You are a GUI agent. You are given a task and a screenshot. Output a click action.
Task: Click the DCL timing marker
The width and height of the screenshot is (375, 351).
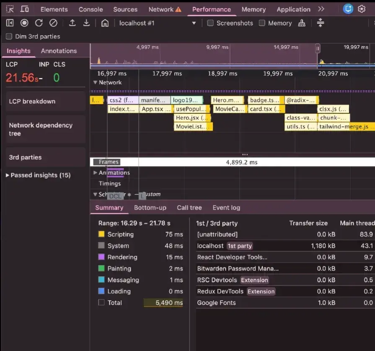coord(116,196)
